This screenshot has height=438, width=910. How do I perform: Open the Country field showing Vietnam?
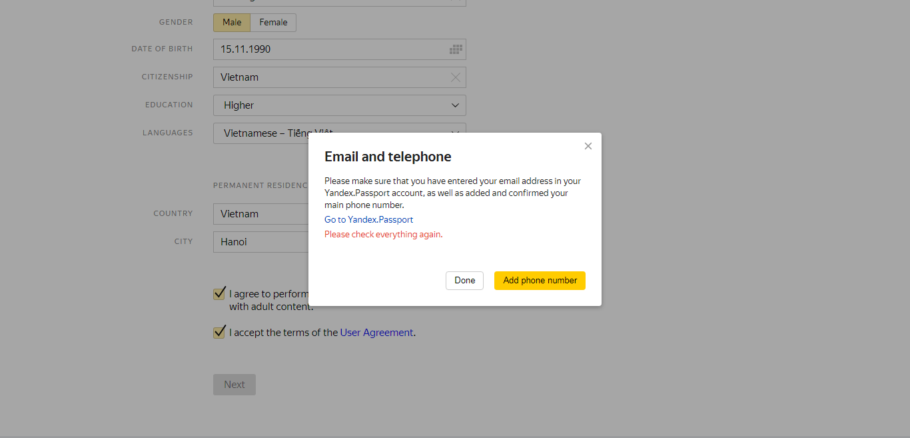(x=261, y=214)
